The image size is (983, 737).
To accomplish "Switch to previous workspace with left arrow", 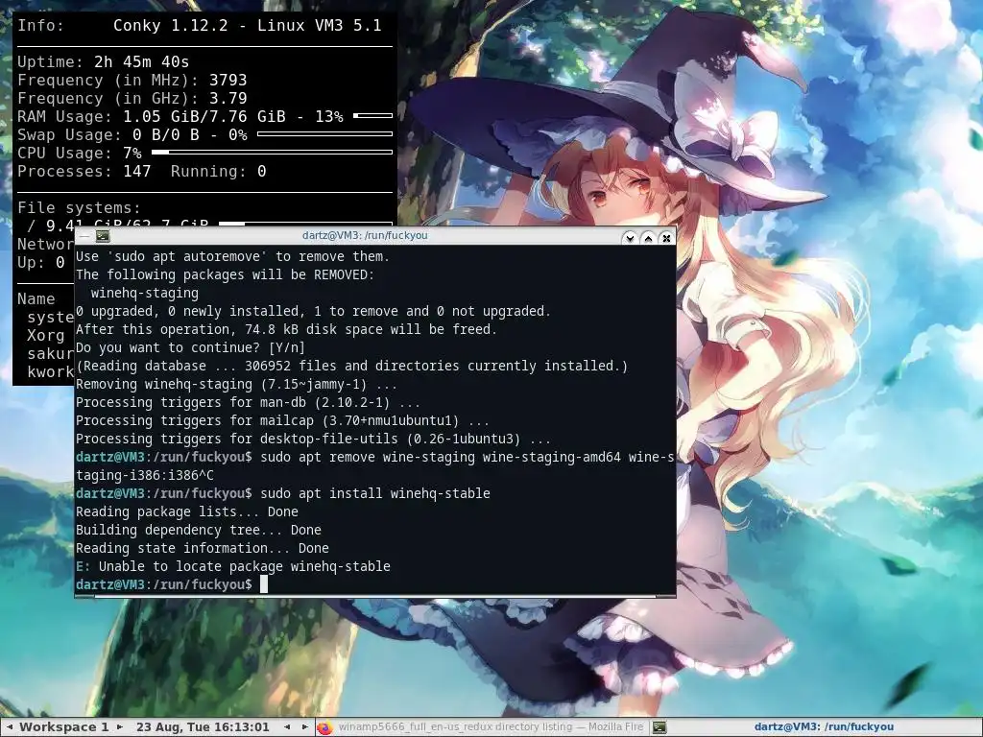I will 10,727.
